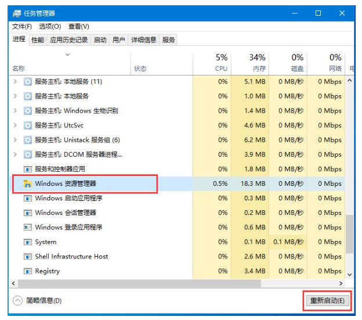
Task: Sort processes by the CPU column header
Action: pyautogui.click(x=221, y=63)
